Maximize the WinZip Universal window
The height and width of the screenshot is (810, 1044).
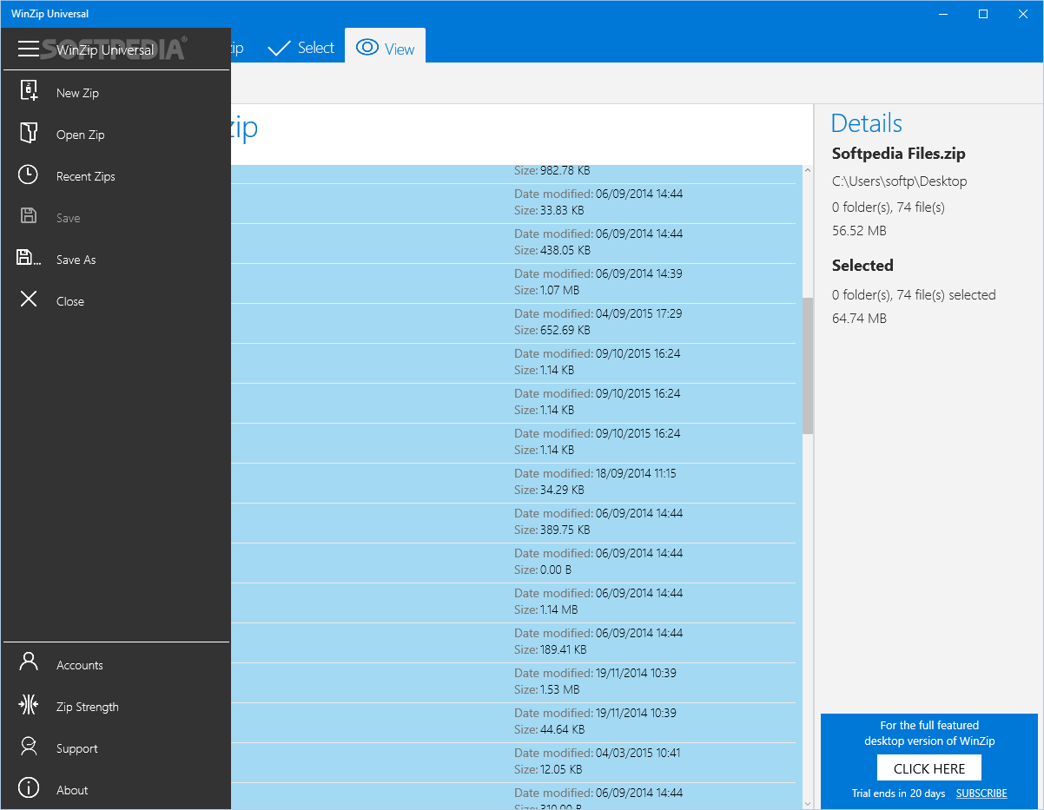(983, 14)
